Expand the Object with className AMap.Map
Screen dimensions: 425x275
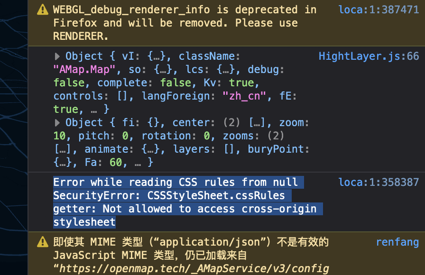tap(58, 56)
